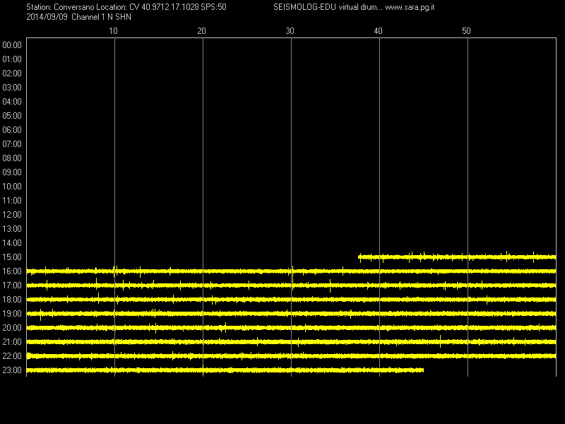Click the 19:00 seismic trace
The height and width of the screenshot is (424, 565).
pyautogui.click(x=291, y=314)
